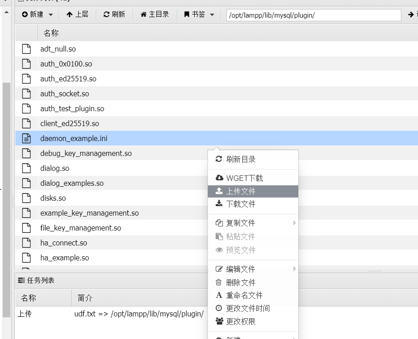This screenshot has width=418, height=339.
Task: Sort by the 名称 column header
Action: coord(51,33)
